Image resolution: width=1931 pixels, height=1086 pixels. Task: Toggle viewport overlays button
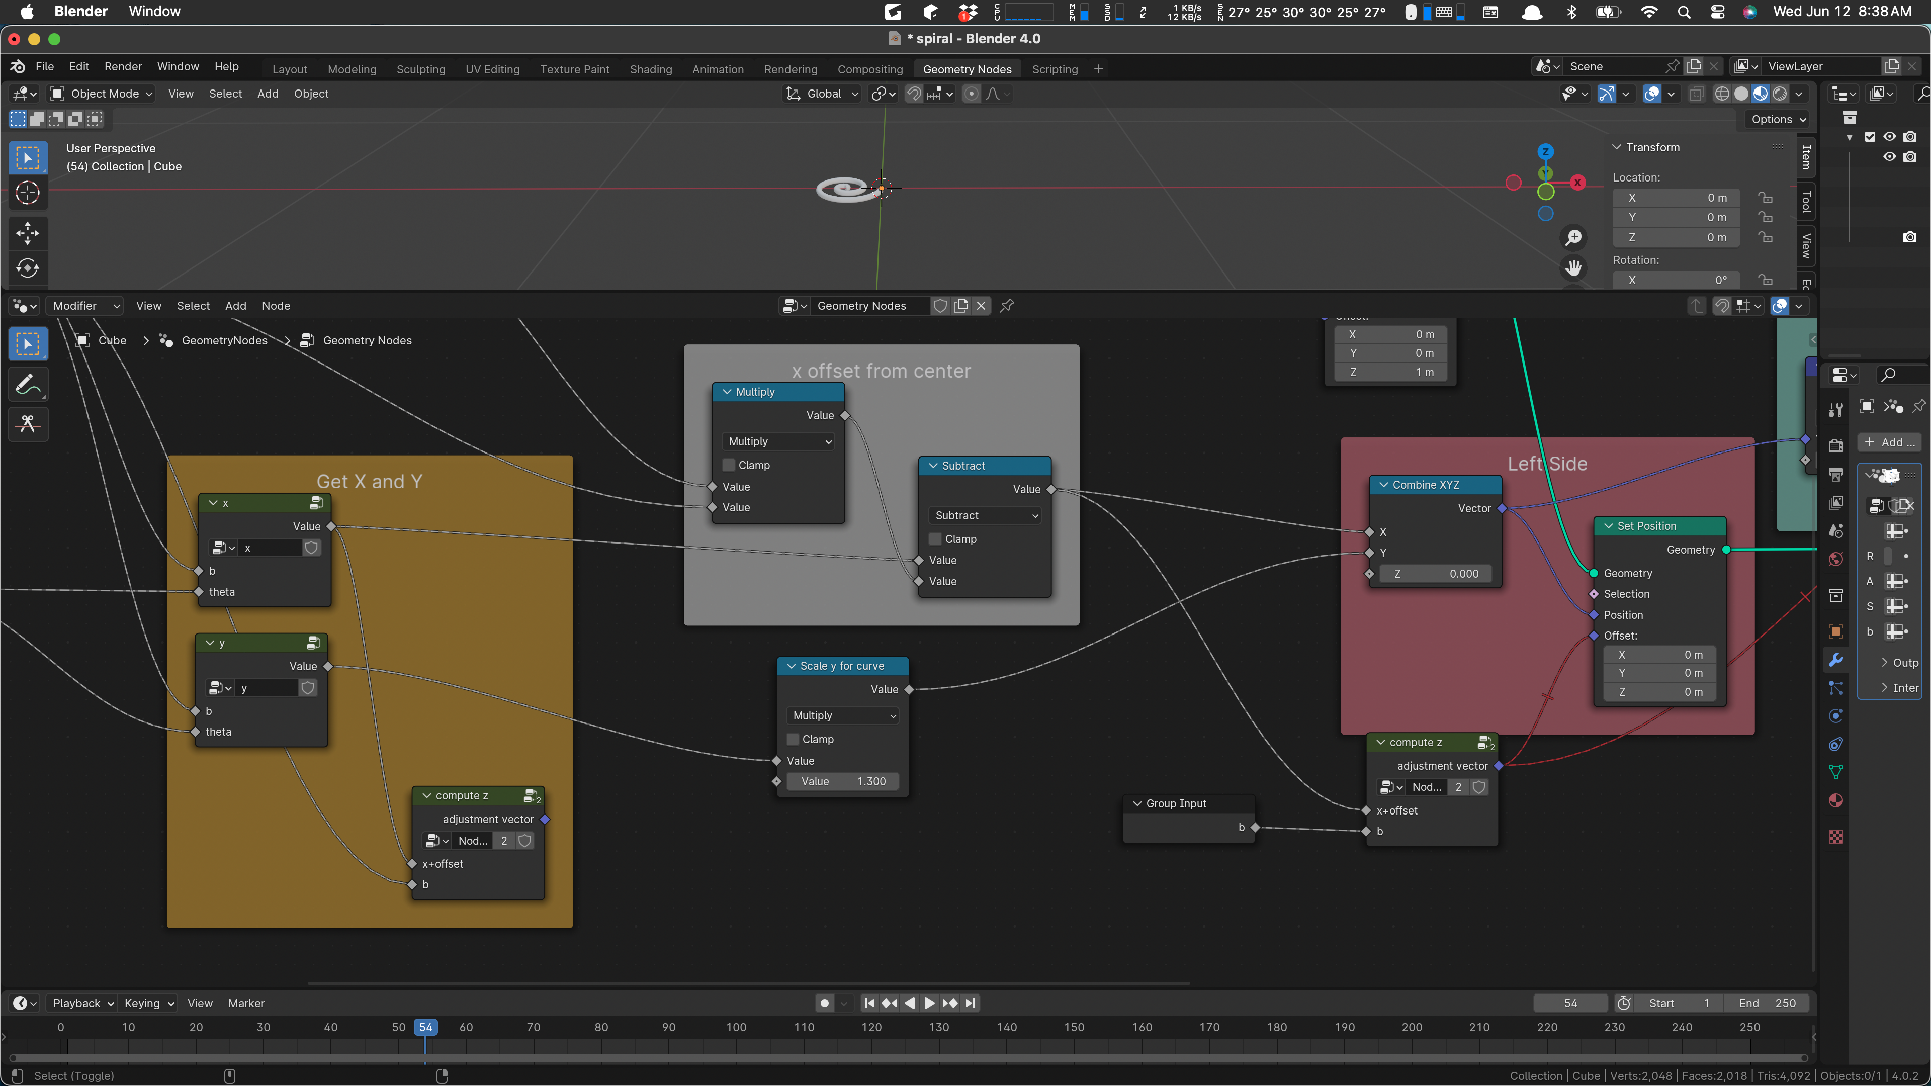[1651, 94]
